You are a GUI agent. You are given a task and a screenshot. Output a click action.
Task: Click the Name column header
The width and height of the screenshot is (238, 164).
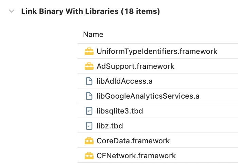[x=93, y=34]
